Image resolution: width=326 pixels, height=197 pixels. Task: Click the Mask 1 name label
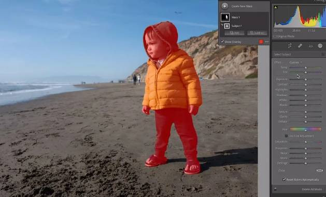point(236,17)
